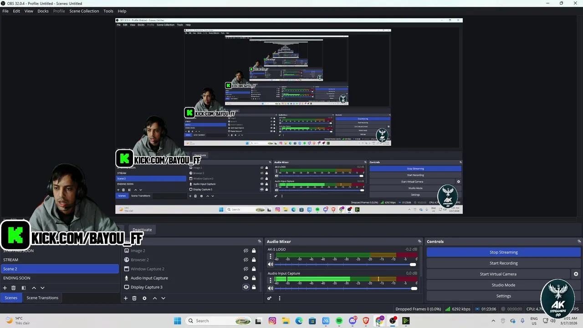This screenshot has height=328, width=583.
Task: Hide the Display Capture 3 source
Action: click(246, 287)
